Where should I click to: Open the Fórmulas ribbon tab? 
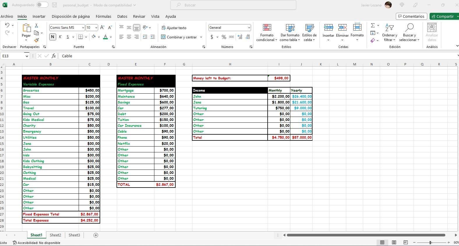(103, 16)
